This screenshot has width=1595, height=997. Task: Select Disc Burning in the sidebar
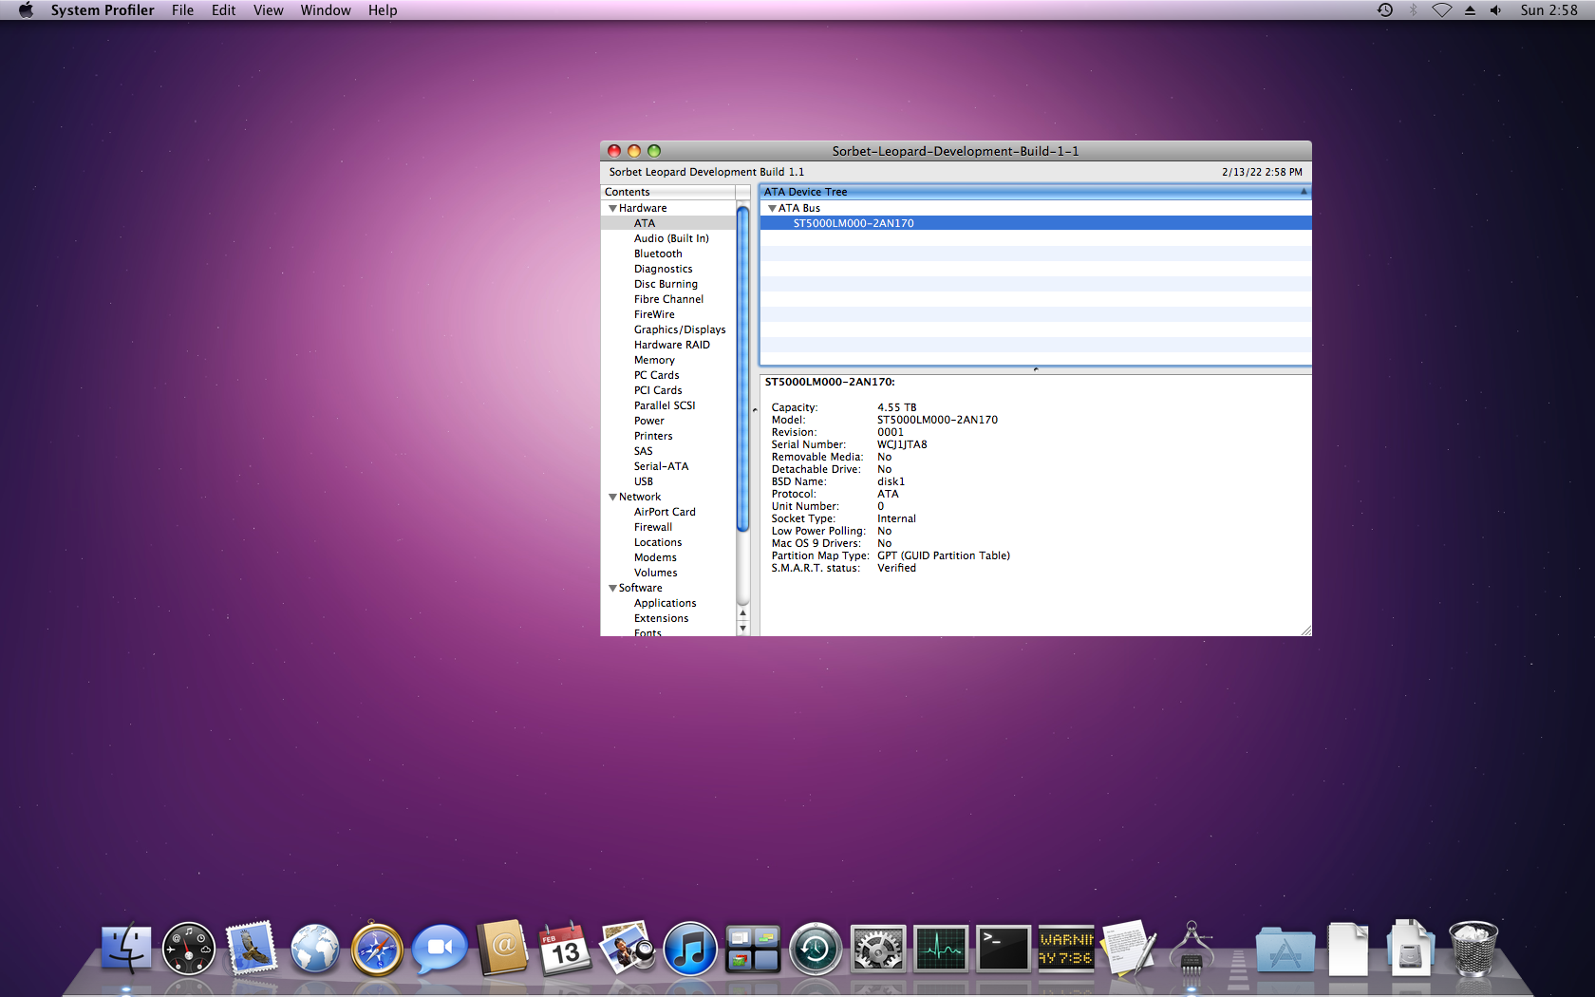point(666,284)
